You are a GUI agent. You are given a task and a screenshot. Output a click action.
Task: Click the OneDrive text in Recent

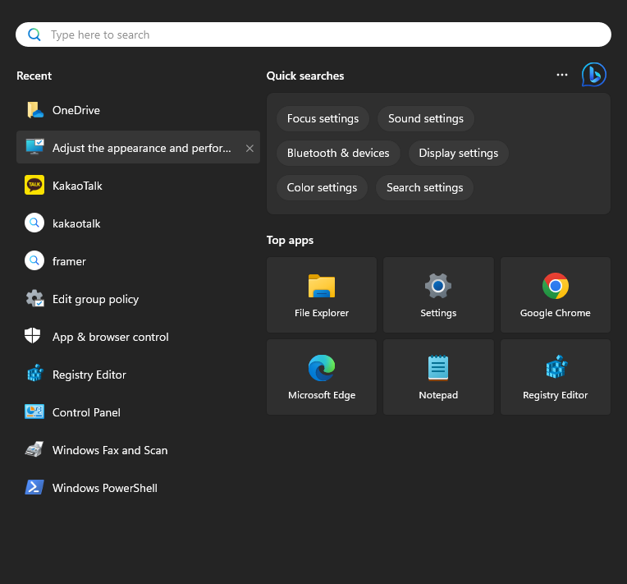click(76, 111)
